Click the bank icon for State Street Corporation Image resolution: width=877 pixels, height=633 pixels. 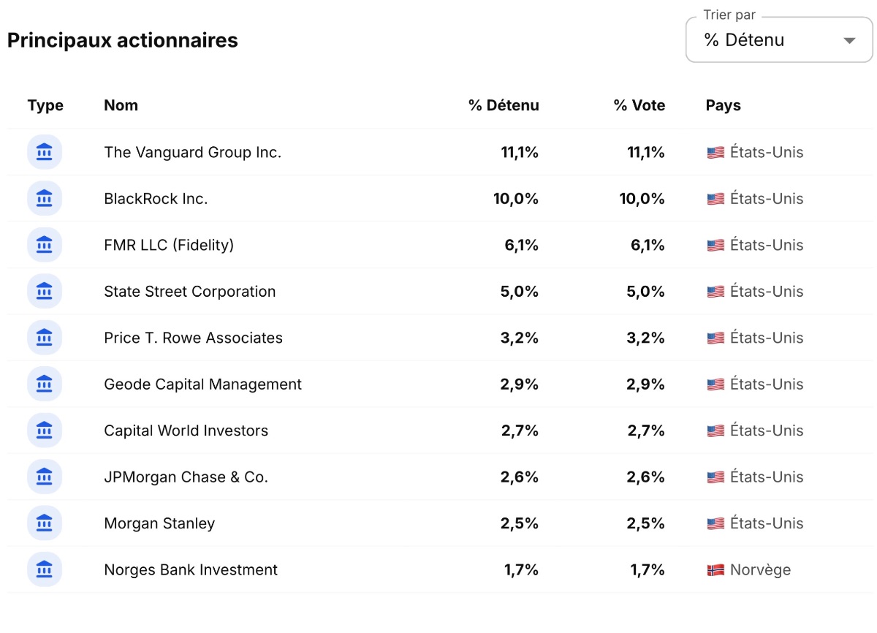click(x=45, y=292)
